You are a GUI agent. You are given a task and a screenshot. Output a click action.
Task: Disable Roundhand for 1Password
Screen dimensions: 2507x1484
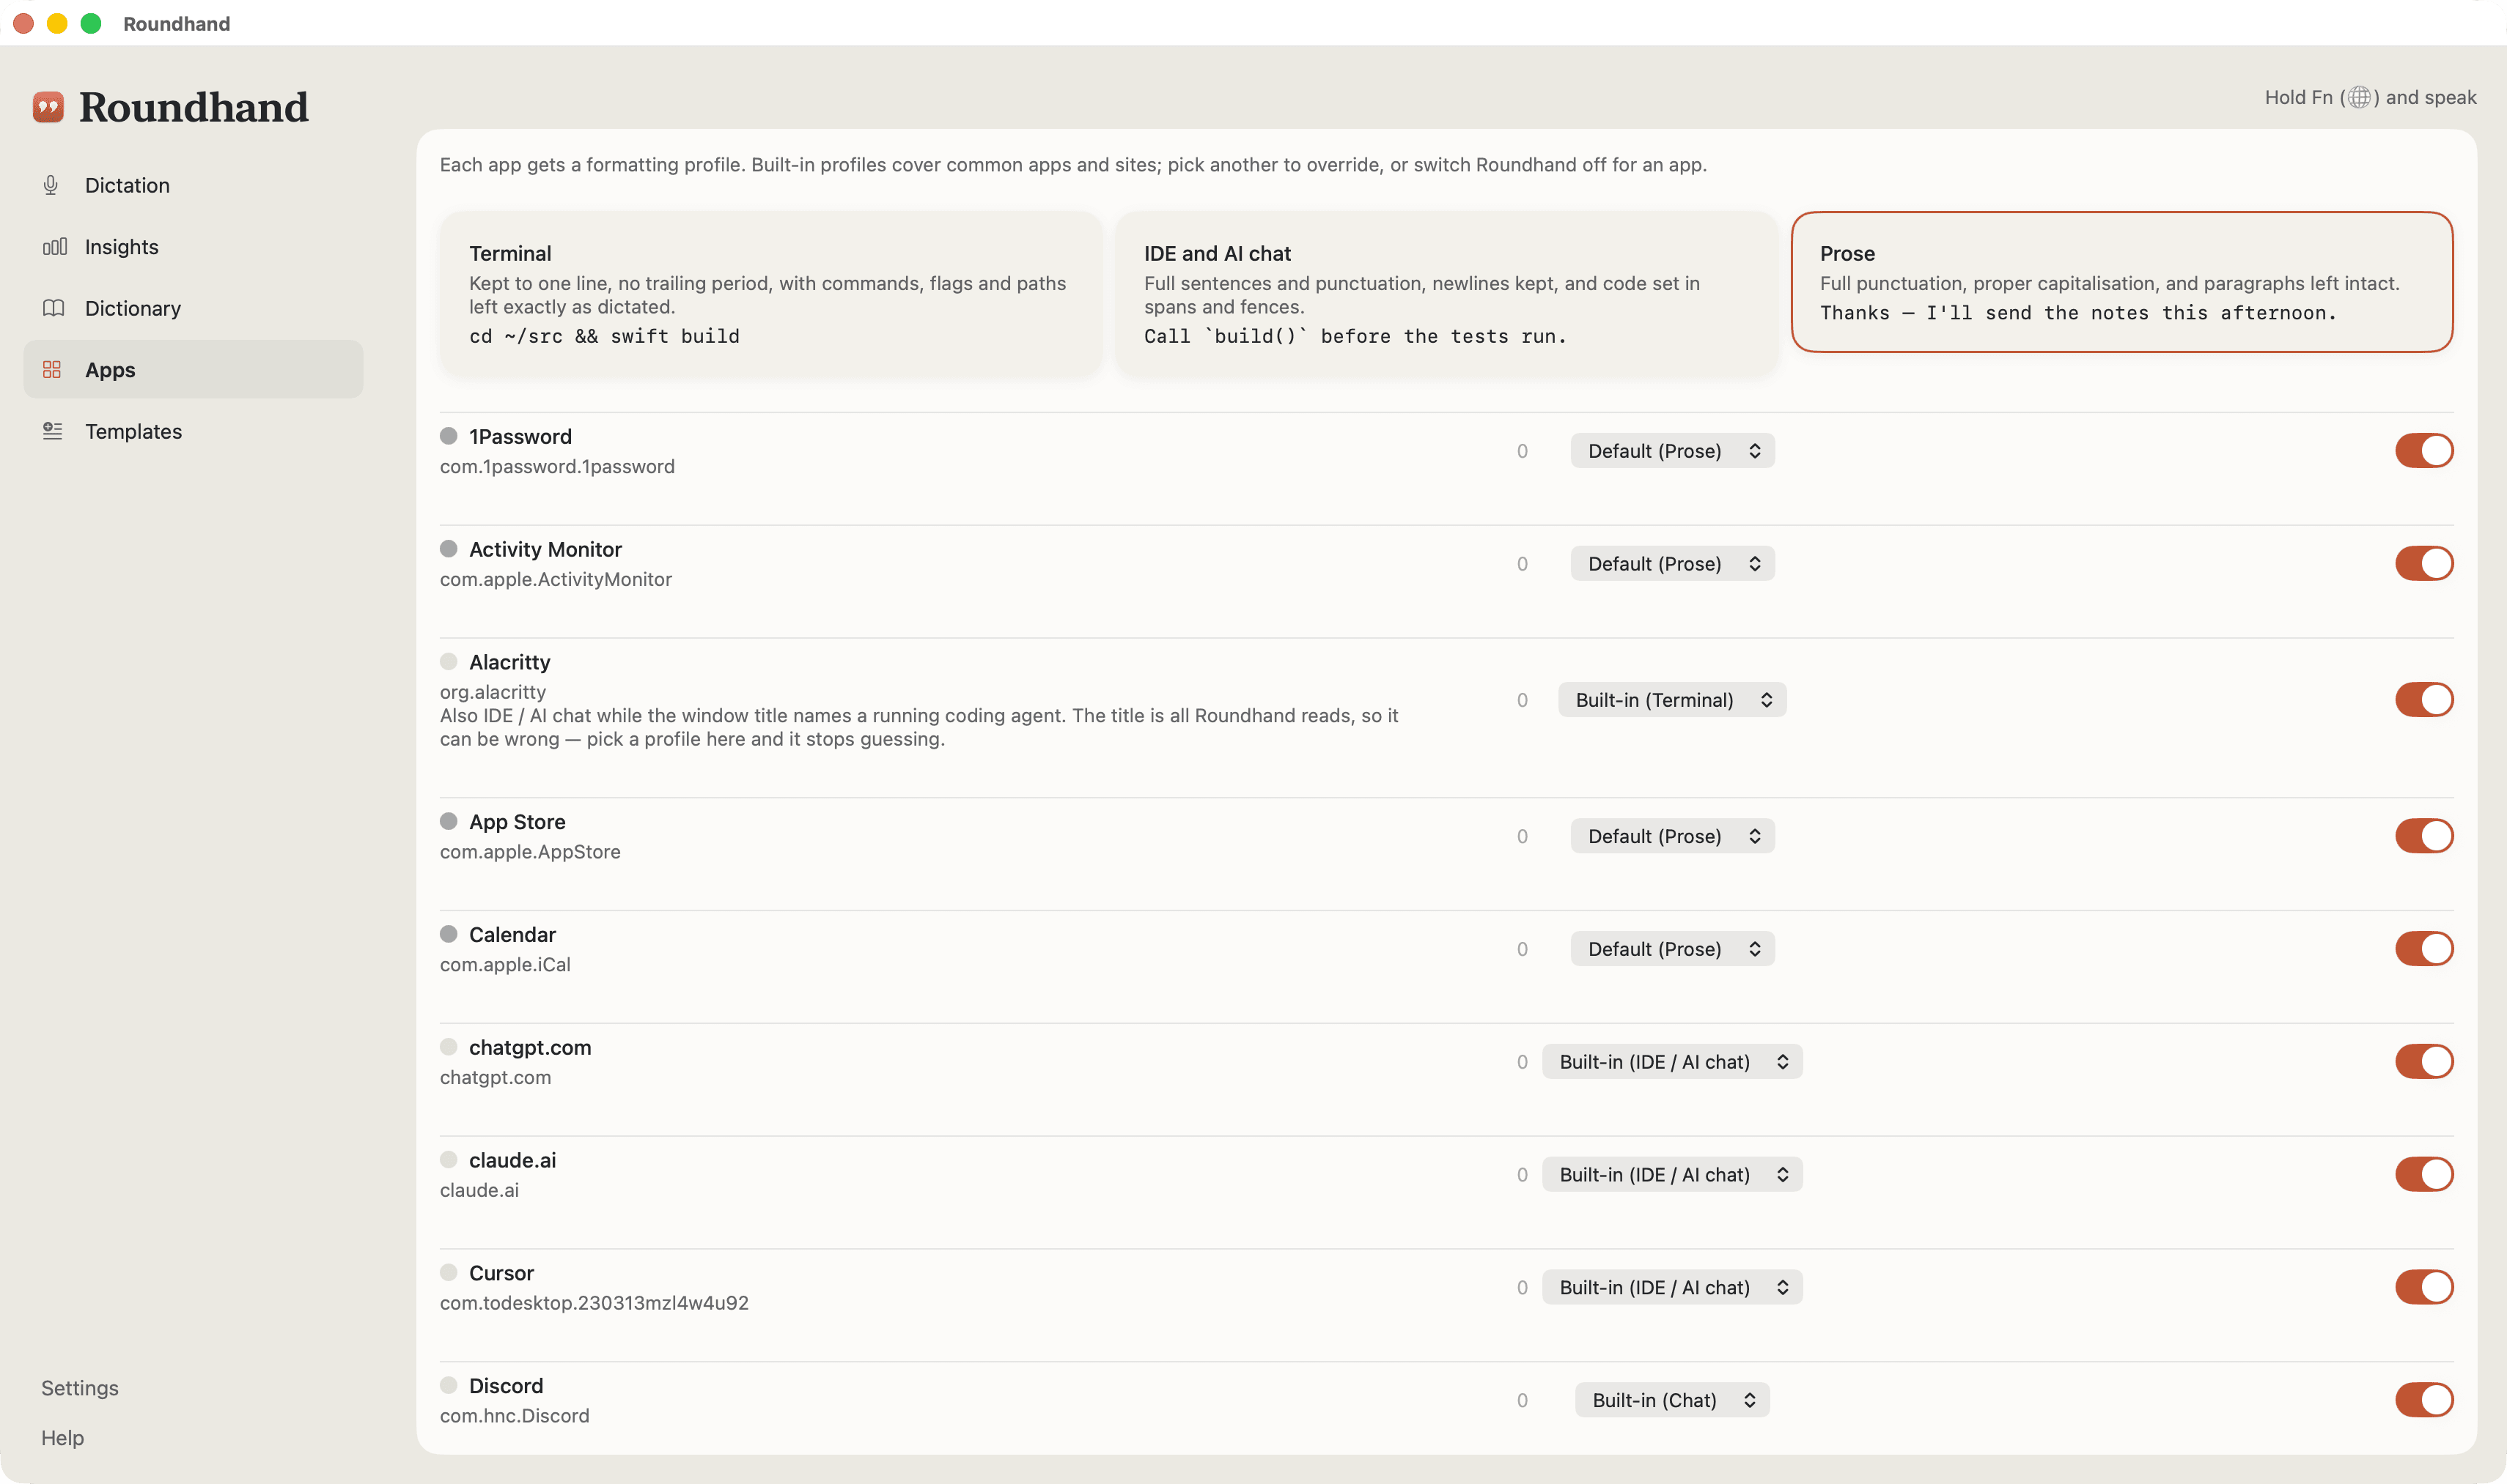pyautogui.click(x=2424, y=451)
